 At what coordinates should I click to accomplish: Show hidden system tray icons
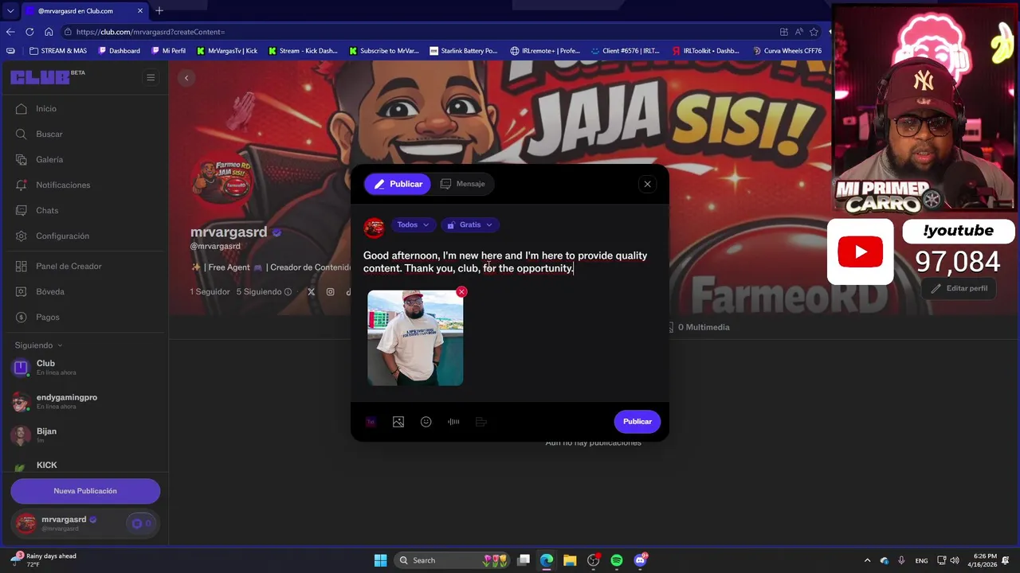coord(867,560)
